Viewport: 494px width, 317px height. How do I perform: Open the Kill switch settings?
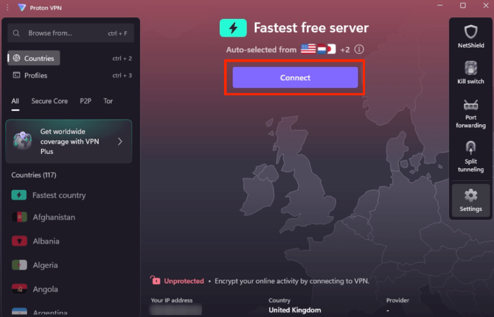[x=470, y=72]
